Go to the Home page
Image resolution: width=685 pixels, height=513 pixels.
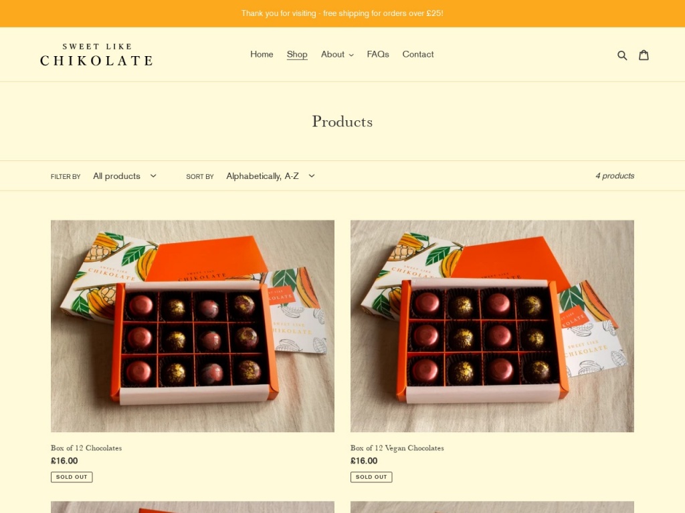262,54
